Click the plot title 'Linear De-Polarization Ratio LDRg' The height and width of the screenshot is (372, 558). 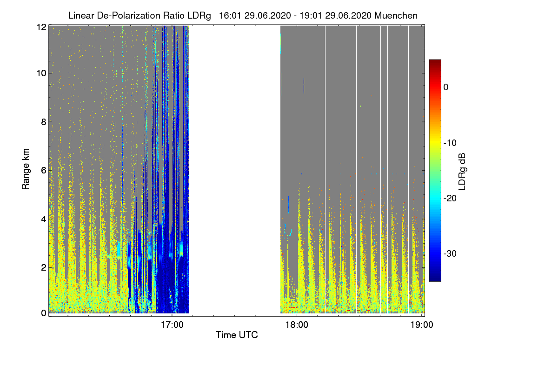(139, 15)
